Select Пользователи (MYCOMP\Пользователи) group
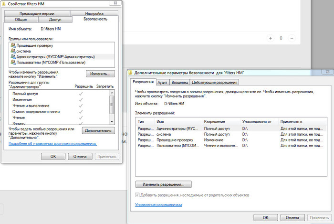 tap(62, 63)
